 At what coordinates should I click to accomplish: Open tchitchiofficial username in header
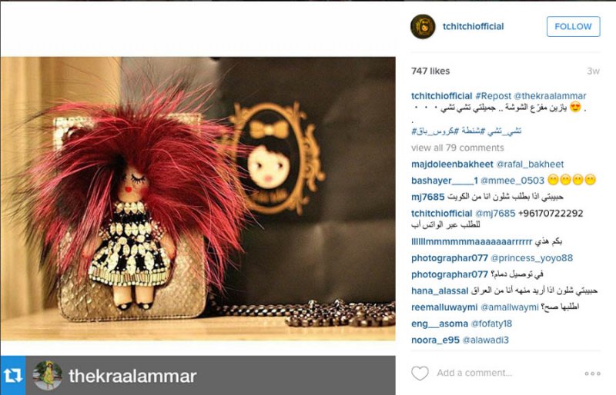(x=473, y=26)
